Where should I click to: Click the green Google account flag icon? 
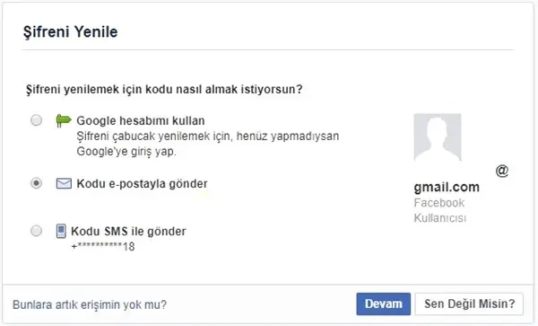click(64, 120)
